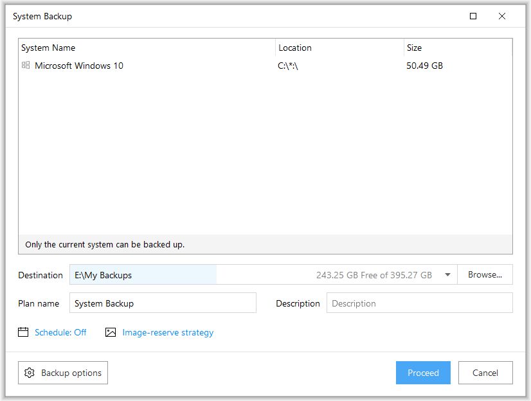Click the System Backup dialog title
This screenshot has height=401, width=531.
pyautogui.click(x=42, y=17)
